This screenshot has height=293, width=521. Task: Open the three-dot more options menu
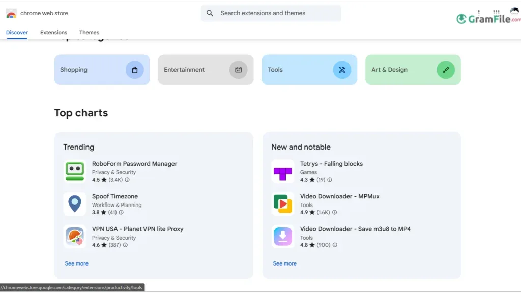tap(479, 12)
